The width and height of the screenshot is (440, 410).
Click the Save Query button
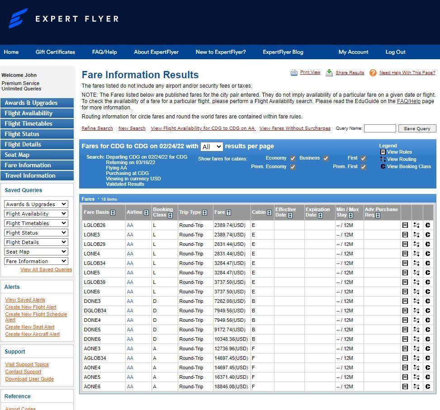[x=417, y=128]
